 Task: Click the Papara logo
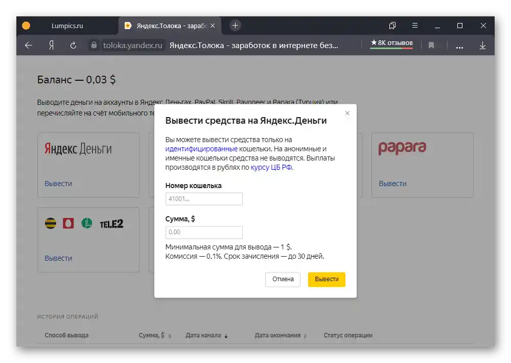click(x=402, y=148)
